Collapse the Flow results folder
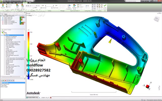 pyautogui.click(x=3, y=34)
